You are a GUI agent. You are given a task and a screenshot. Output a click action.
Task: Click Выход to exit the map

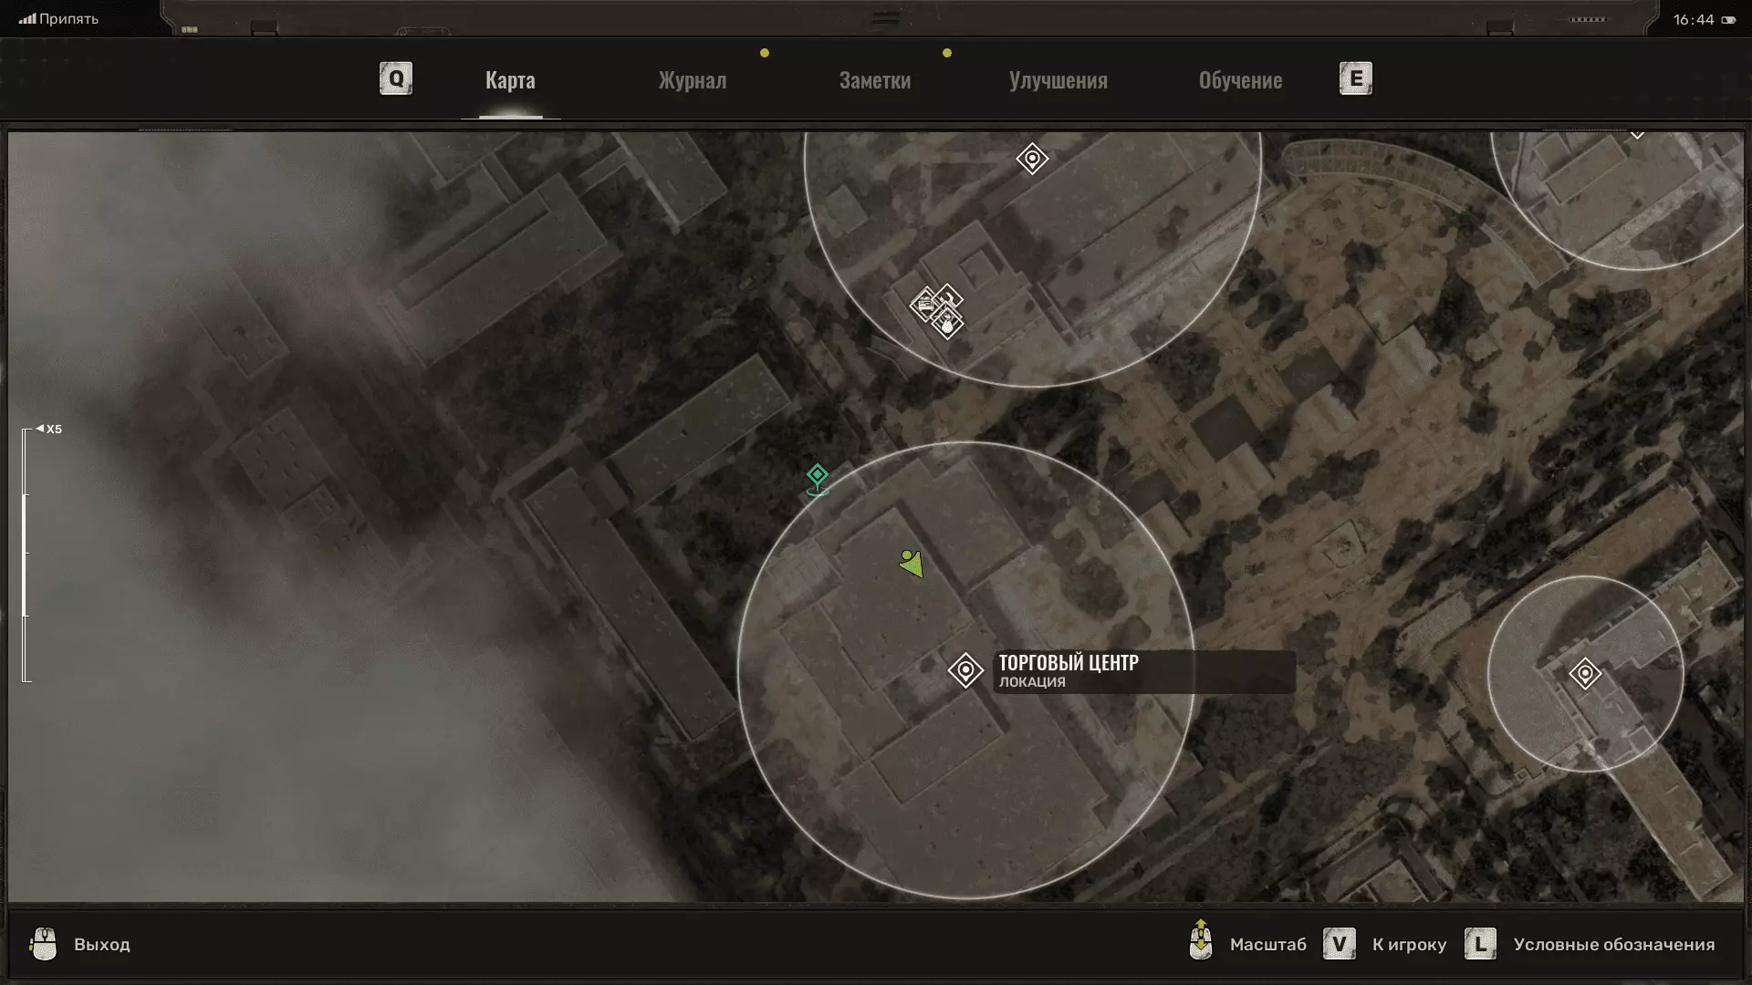(101, 945)
